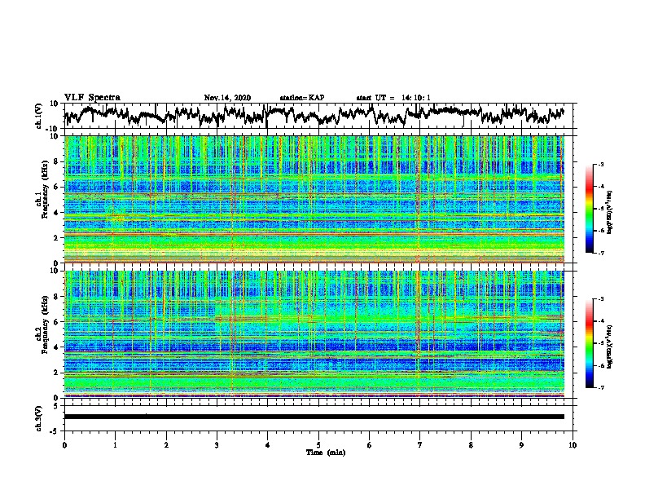Click the ch.1 waveform trace panel
The image size is (645, 499).
click(x=320, y=116)
